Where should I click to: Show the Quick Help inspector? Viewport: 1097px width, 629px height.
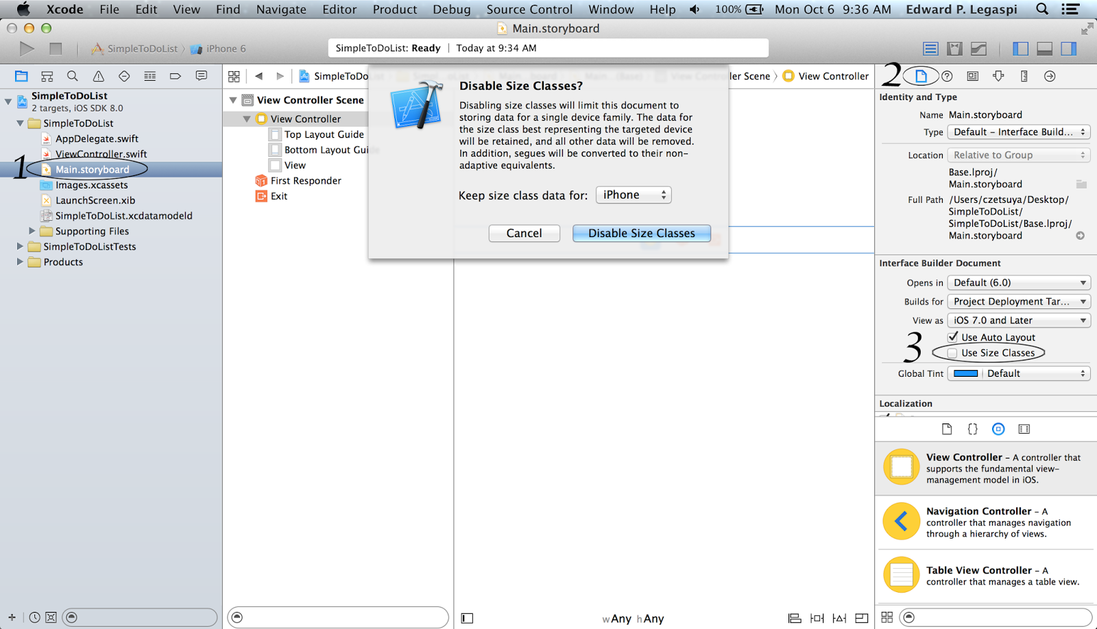[947, 76]
